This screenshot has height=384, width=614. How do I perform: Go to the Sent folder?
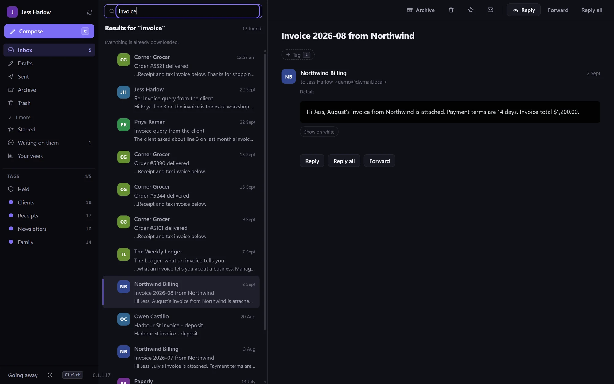coord(49,76)
